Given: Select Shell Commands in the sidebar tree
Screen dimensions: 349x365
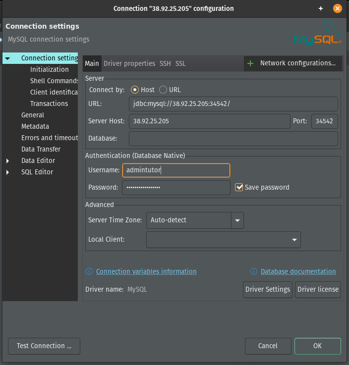Looking at the screenshot, I should click(x=54, y=81).
